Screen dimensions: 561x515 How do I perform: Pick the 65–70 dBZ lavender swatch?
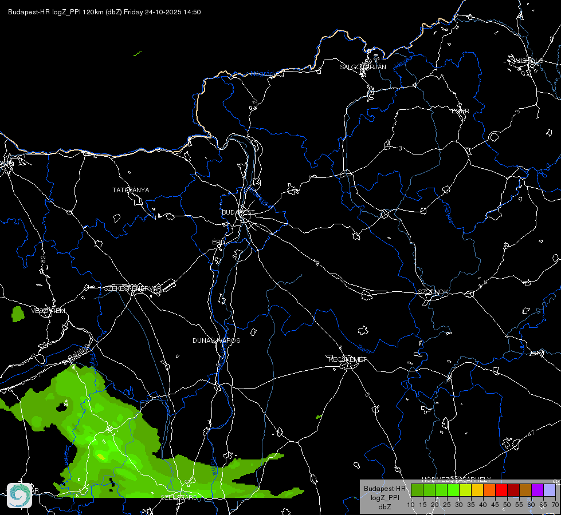pos(550,490)
